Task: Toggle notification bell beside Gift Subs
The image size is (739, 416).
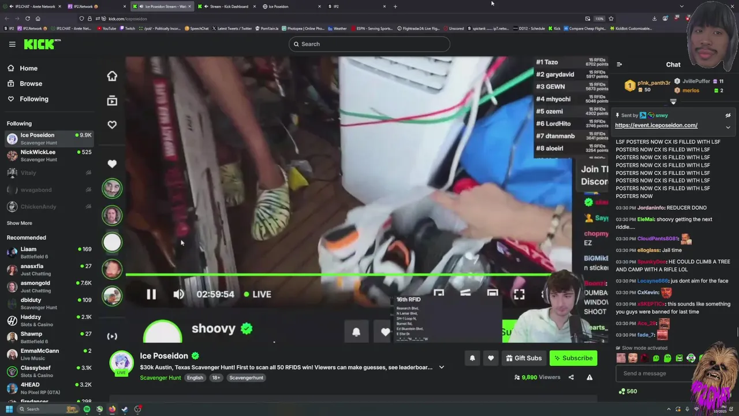Action: click(472, 358)
